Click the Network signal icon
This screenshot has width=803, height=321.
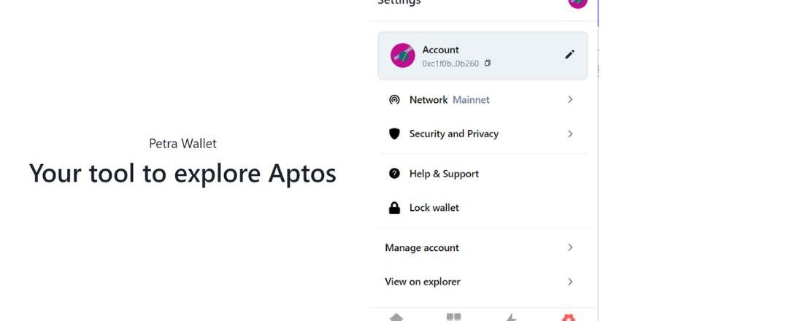(x=394, y=100)
